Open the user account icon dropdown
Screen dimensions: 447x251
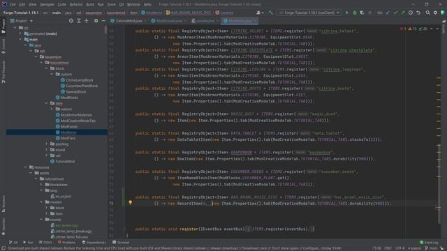pos(260,13)
